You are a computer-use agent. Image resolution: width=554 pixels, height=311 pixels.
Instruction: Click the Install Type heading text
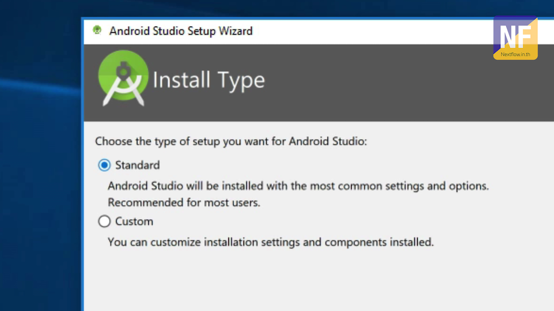(x=209, y=80)
